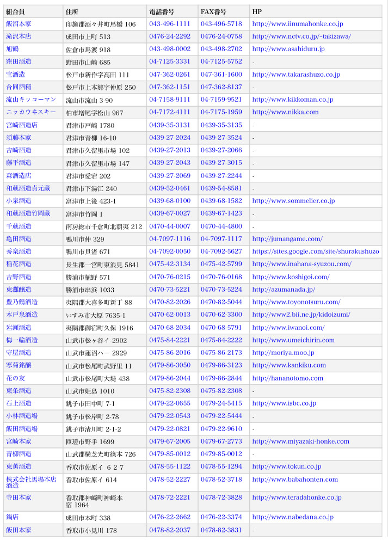Open the 滝沢本店 member link
The height and width of the screenshot is (540, 388).
pos(19,36)
